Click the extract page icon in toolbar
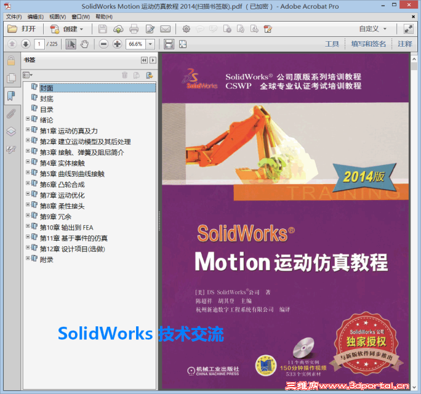Screen dimensions: 421x394 (x=254, y=29)
